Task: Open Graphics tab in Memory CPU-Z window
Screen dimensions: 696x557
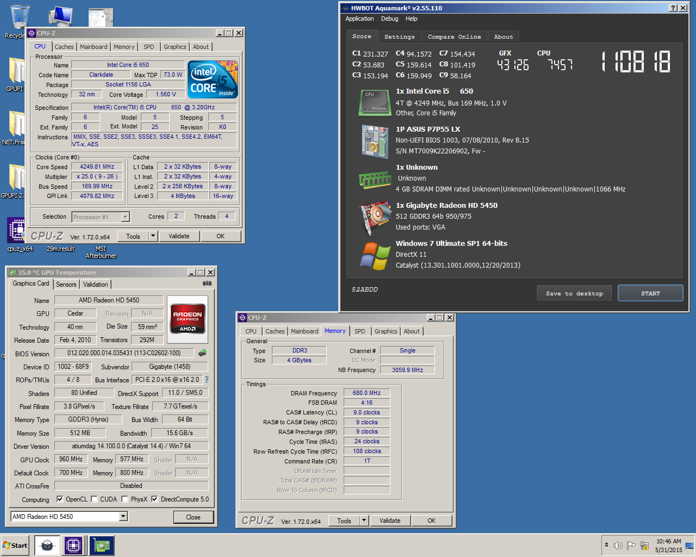Action: point(386,331)
